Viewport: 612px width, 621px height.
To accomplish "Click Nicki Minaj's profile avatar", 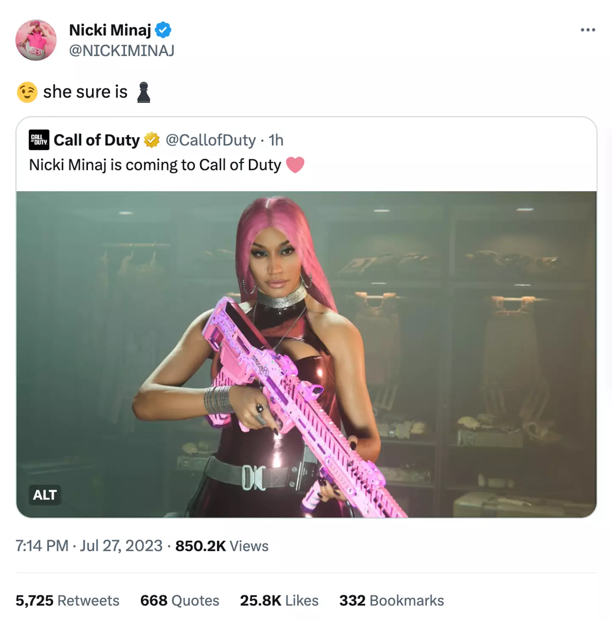I will (36, 40).
